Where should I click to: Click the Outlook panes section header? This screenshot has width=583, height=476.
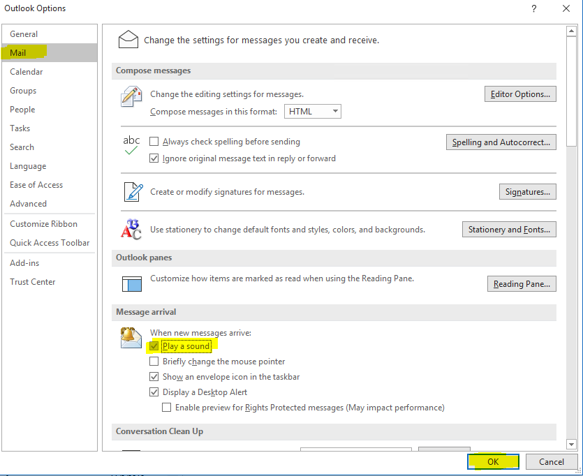coord(334,258)
